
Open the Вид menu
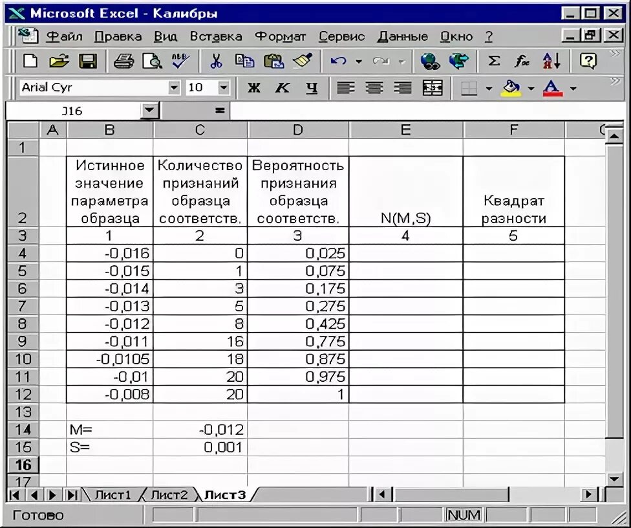166,36
